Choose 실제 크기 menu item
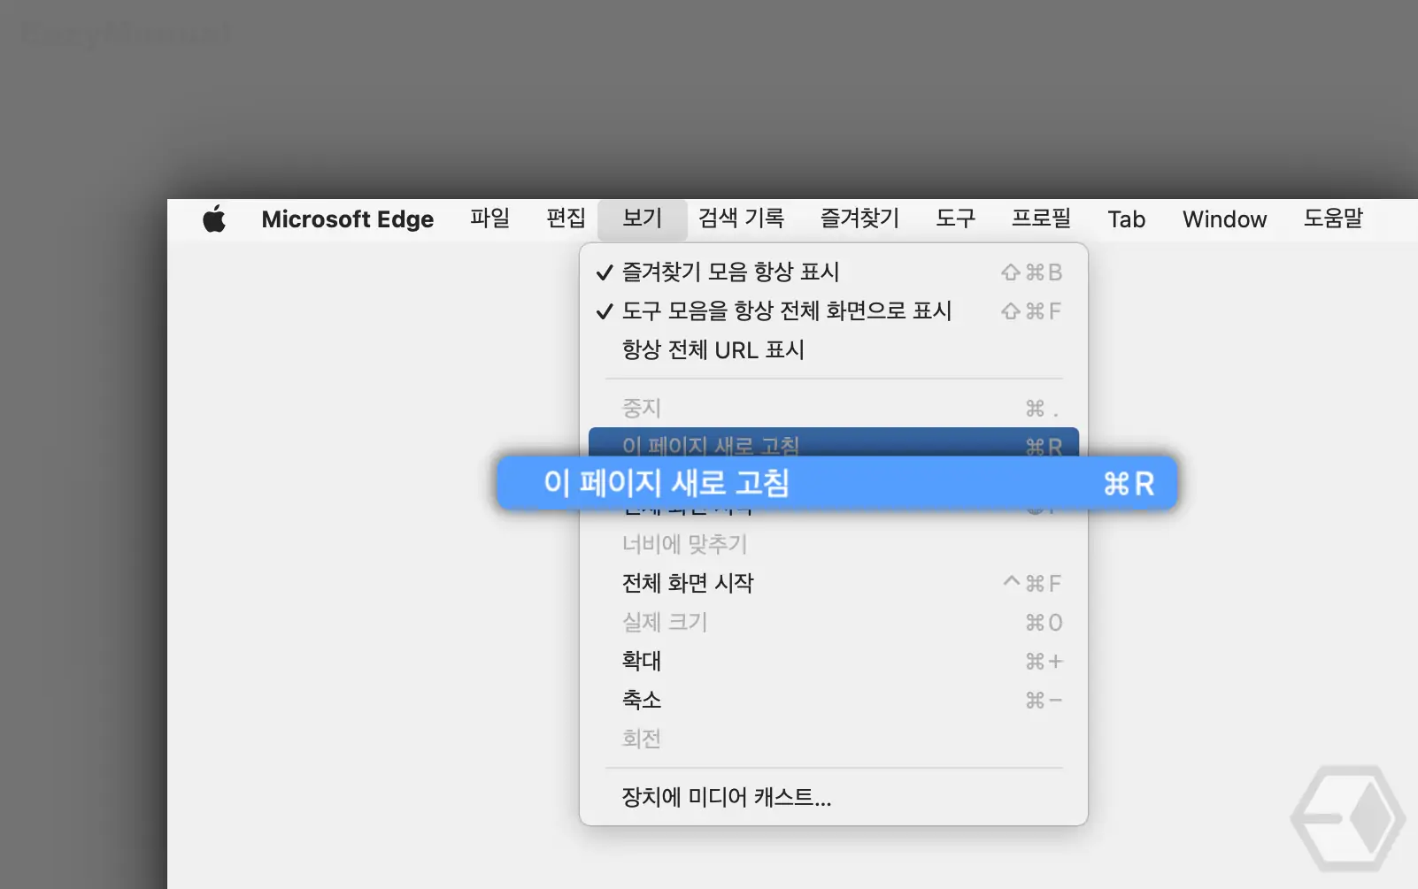The image size is (1418, 889). pyautogui.click(x=834, y=623)
